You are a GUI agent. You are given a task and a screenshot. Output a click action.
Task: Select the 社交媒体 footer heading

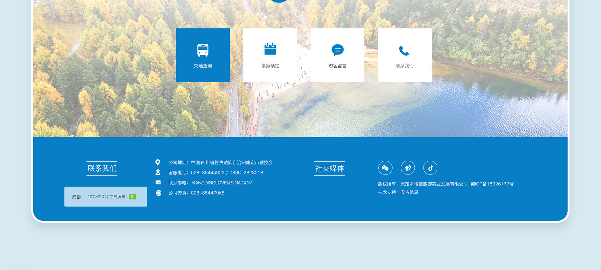pos(330,169)
